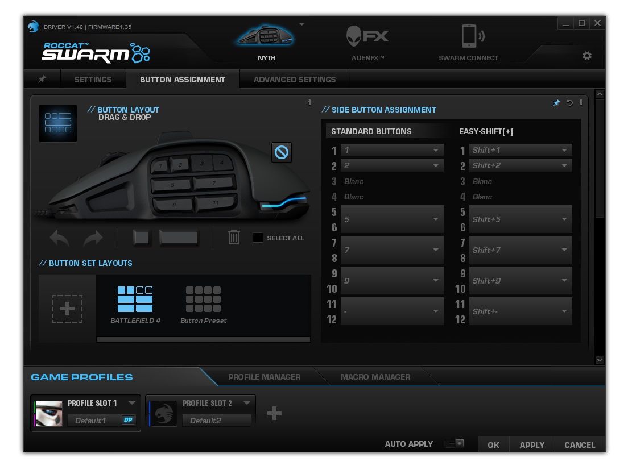The image size is (632, 474).
Task: Open Swarm Connect phone icon
Action: coord(472,36)
